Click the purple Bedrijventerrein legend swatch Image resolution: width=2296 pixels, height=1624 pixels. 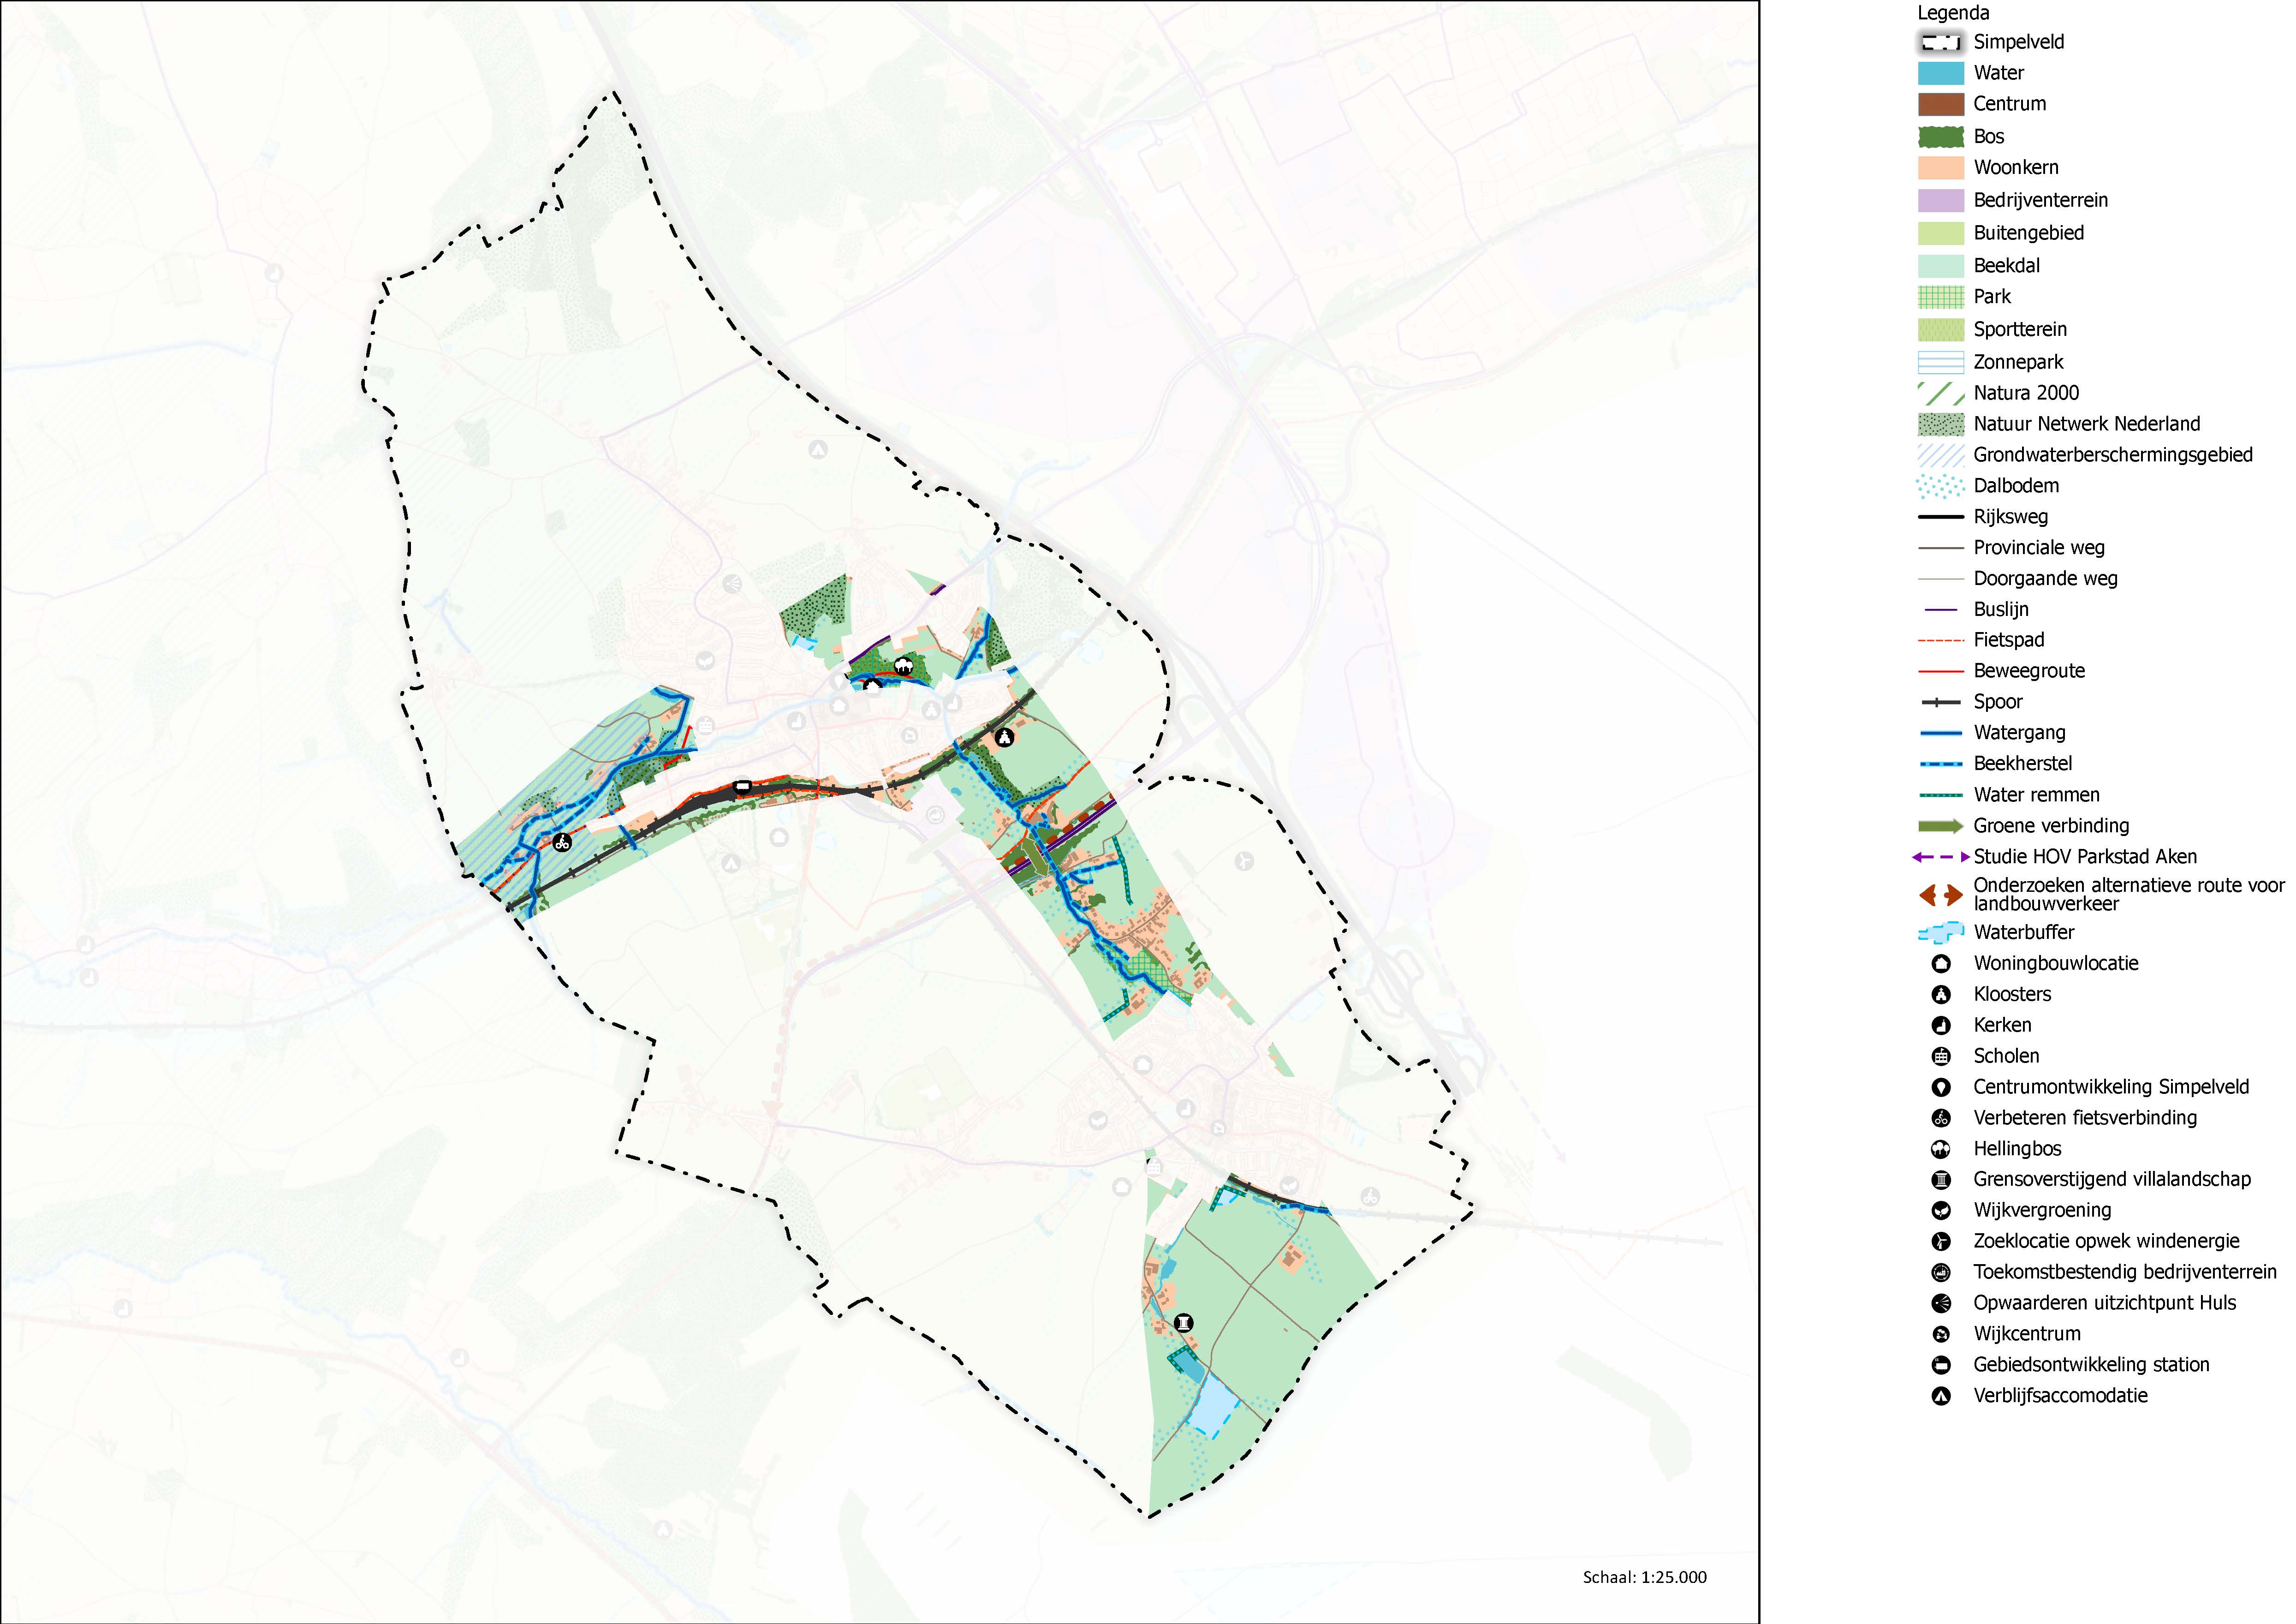(1941, 200)
